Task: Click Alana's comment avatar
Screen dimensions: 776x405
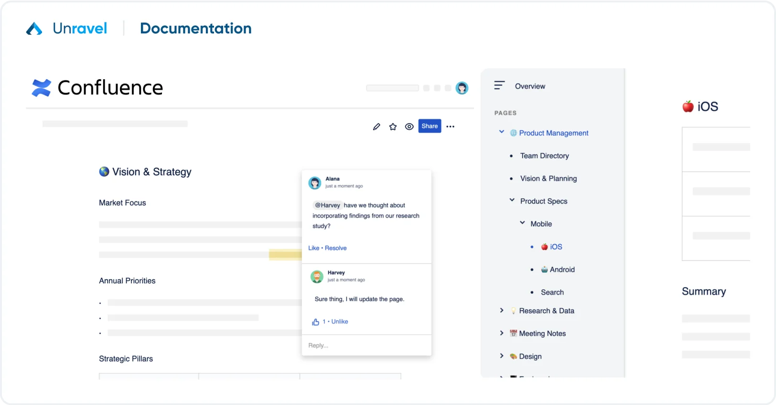Action: tap(315, 183)
